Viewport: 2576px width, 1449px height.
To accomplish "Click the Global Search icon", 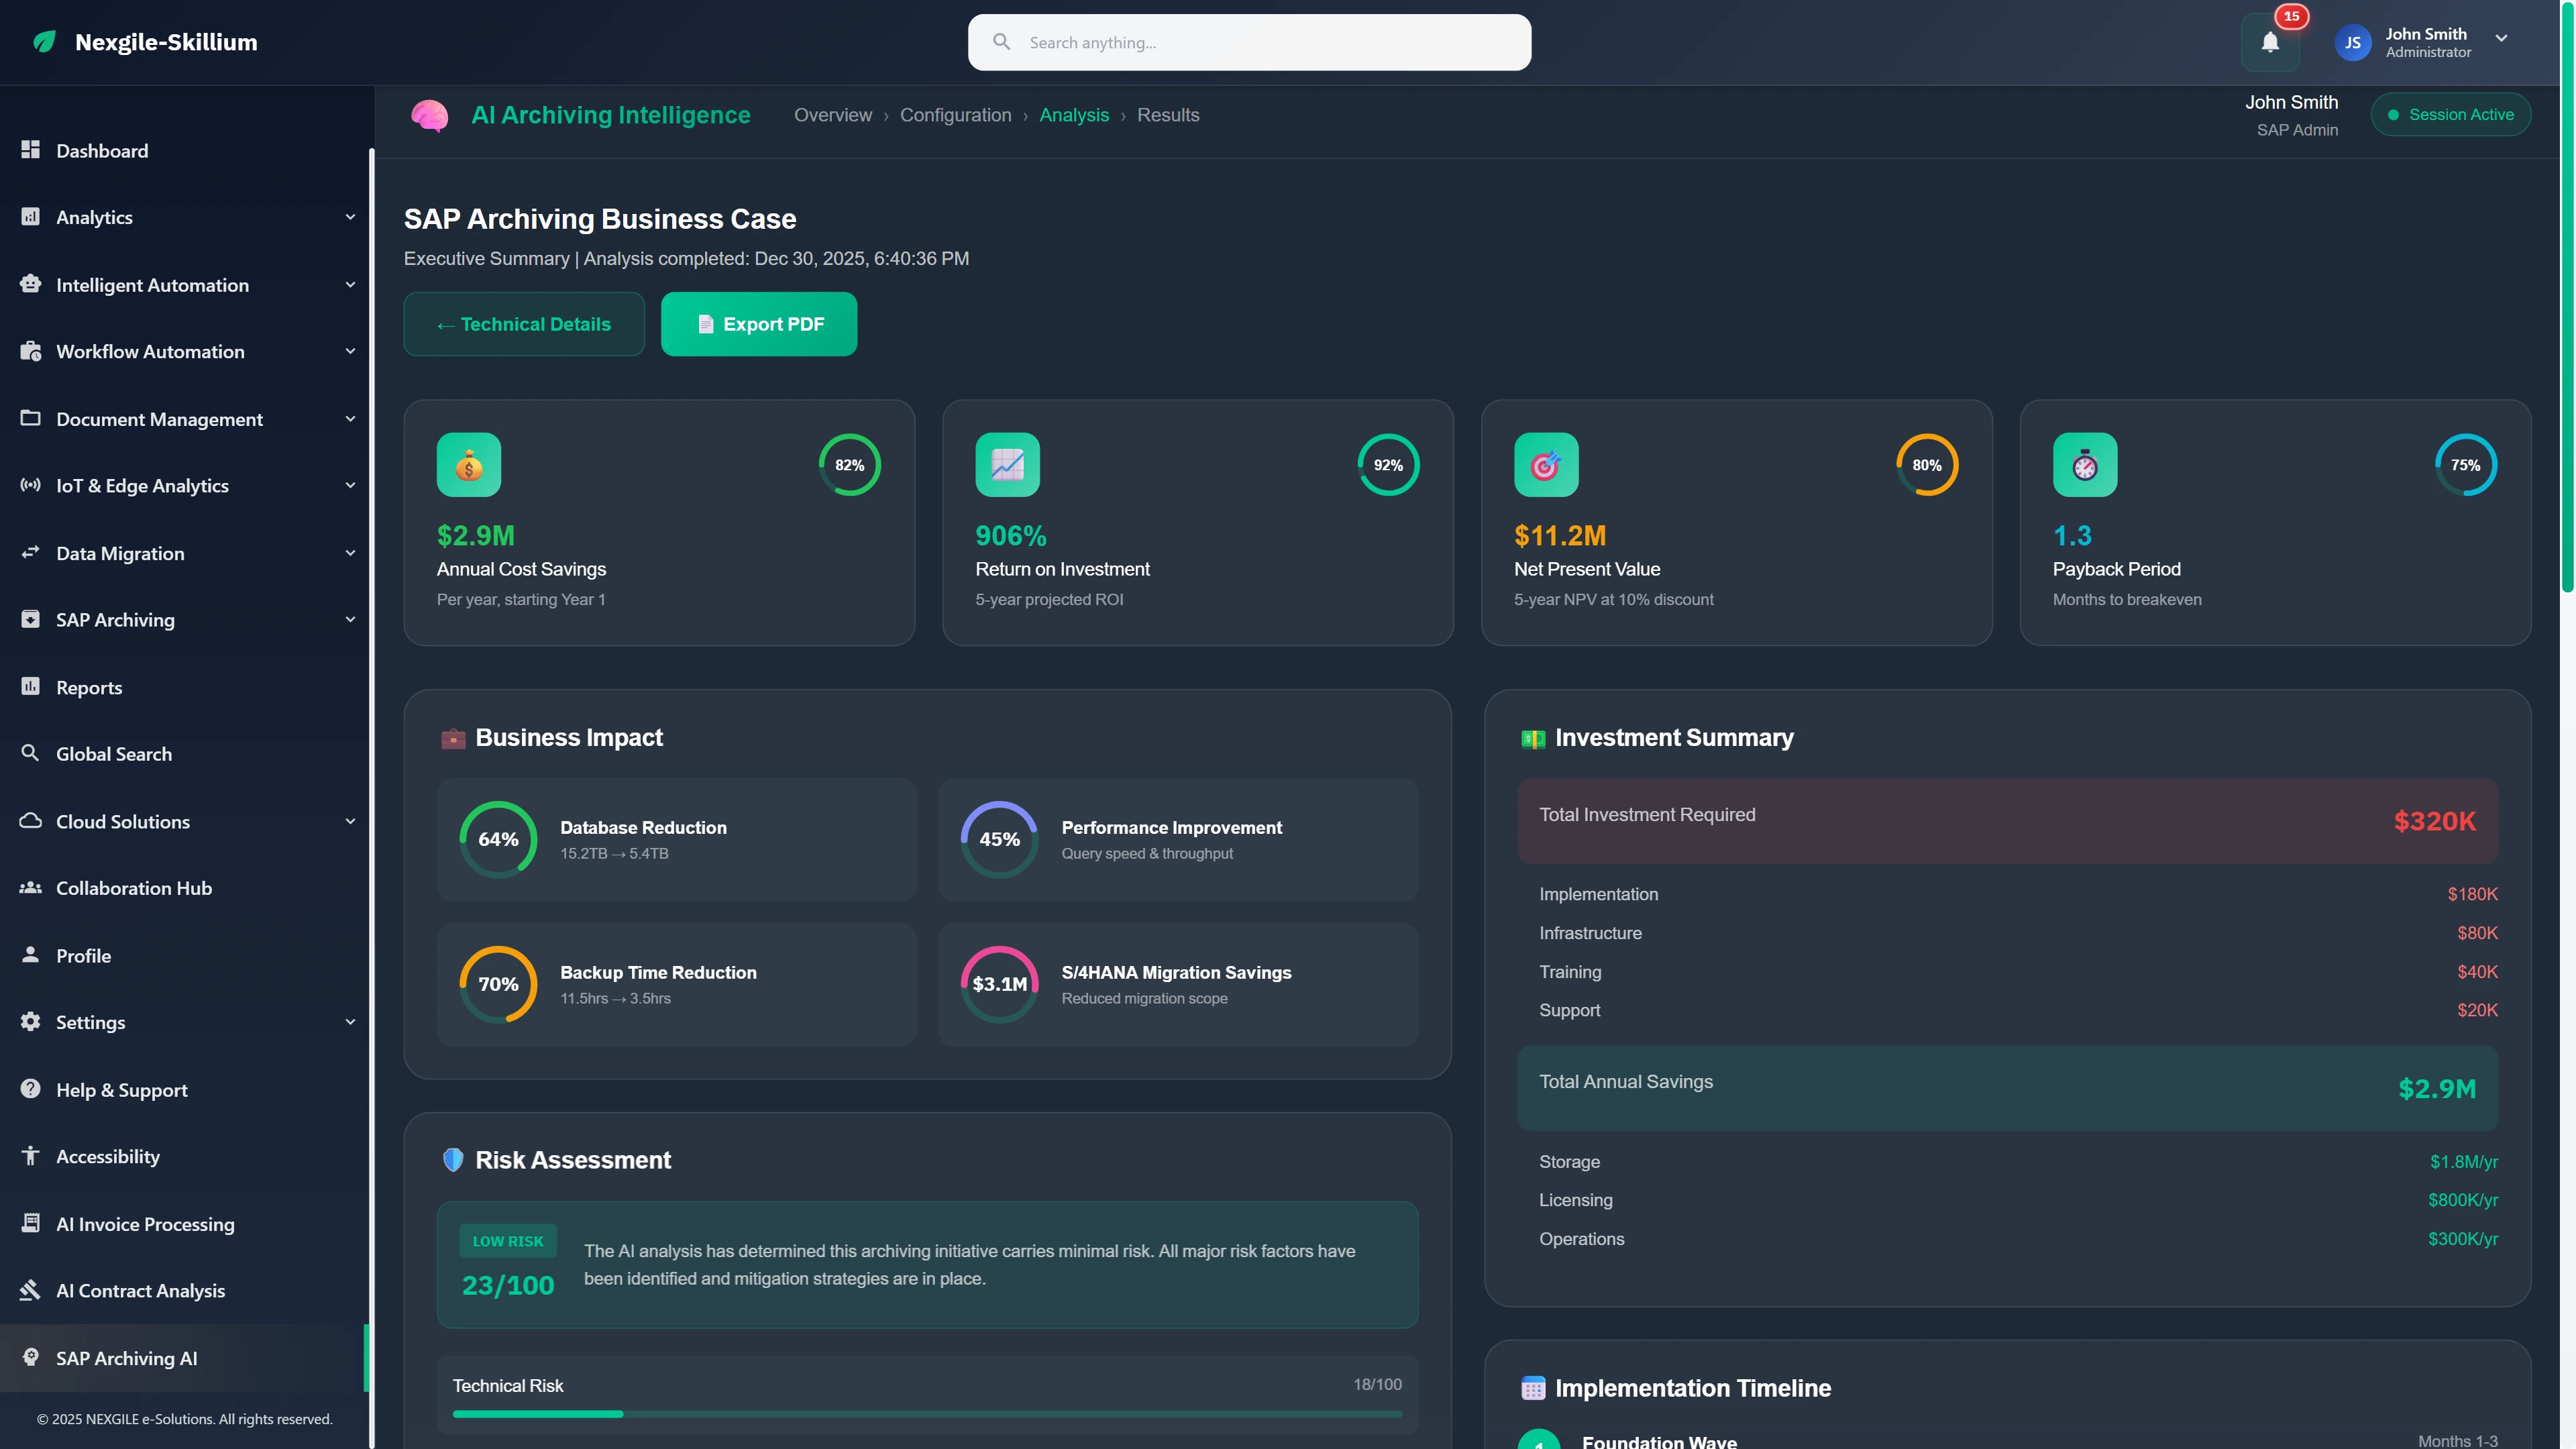I will click(x=30, y=753).
